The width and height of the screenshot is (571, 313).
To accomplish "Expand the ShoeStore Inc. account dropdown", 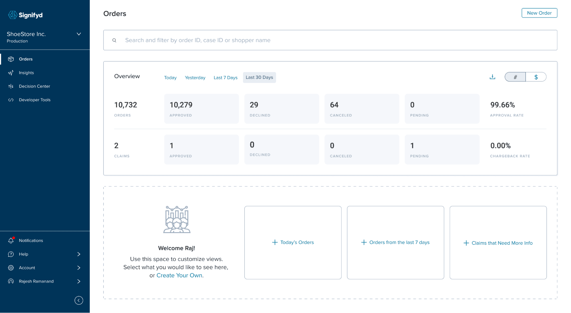I will (79, 34).
